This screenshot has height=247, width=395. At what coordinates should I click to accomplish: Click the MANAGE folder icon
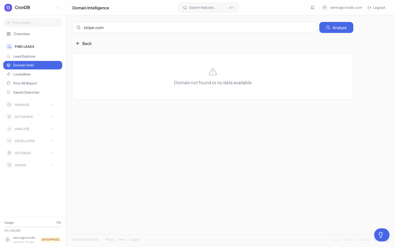[x=9, y=105]
